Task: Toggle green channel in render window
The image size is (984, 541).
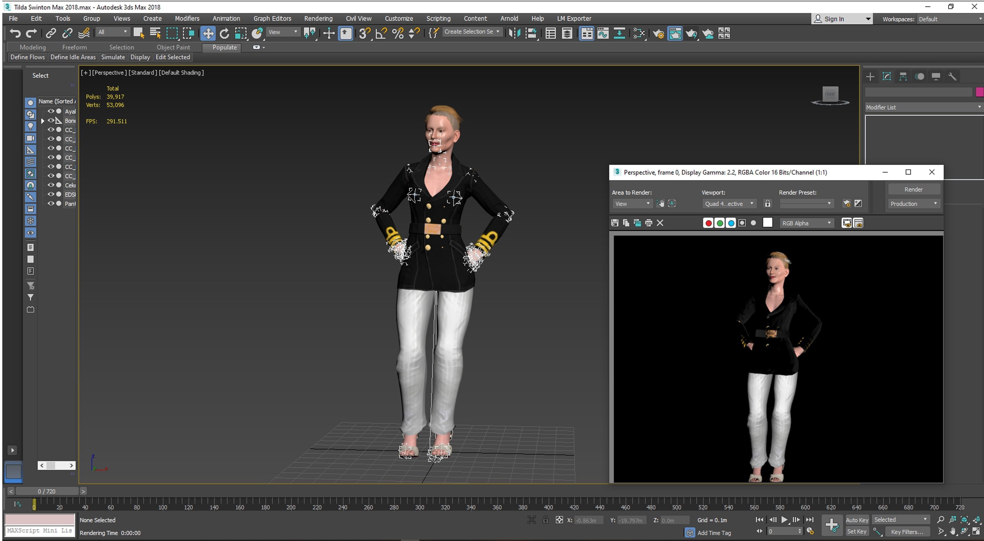Action: tap(720, 223)
